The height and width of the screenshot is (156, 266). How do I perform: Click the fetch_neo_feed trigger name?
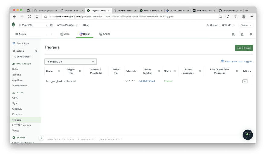[54, 81]
